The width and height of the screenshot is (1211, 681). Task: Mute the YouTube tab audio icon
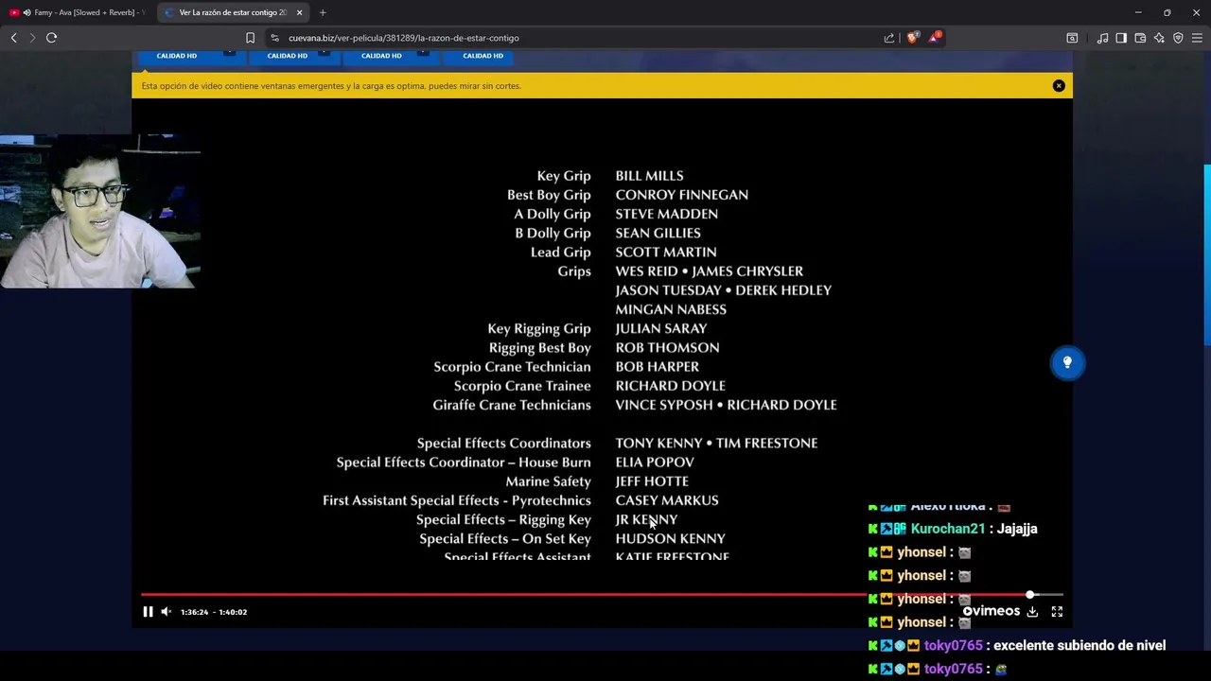click(27, 12)
